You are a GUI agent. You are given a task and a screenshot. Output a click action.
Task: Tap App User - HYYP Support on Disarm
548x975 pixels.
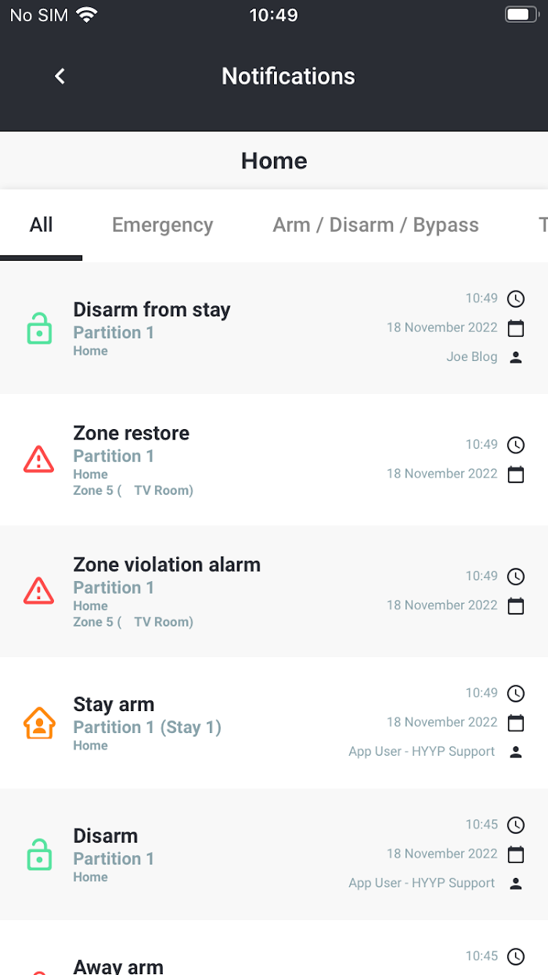[422, 883]
